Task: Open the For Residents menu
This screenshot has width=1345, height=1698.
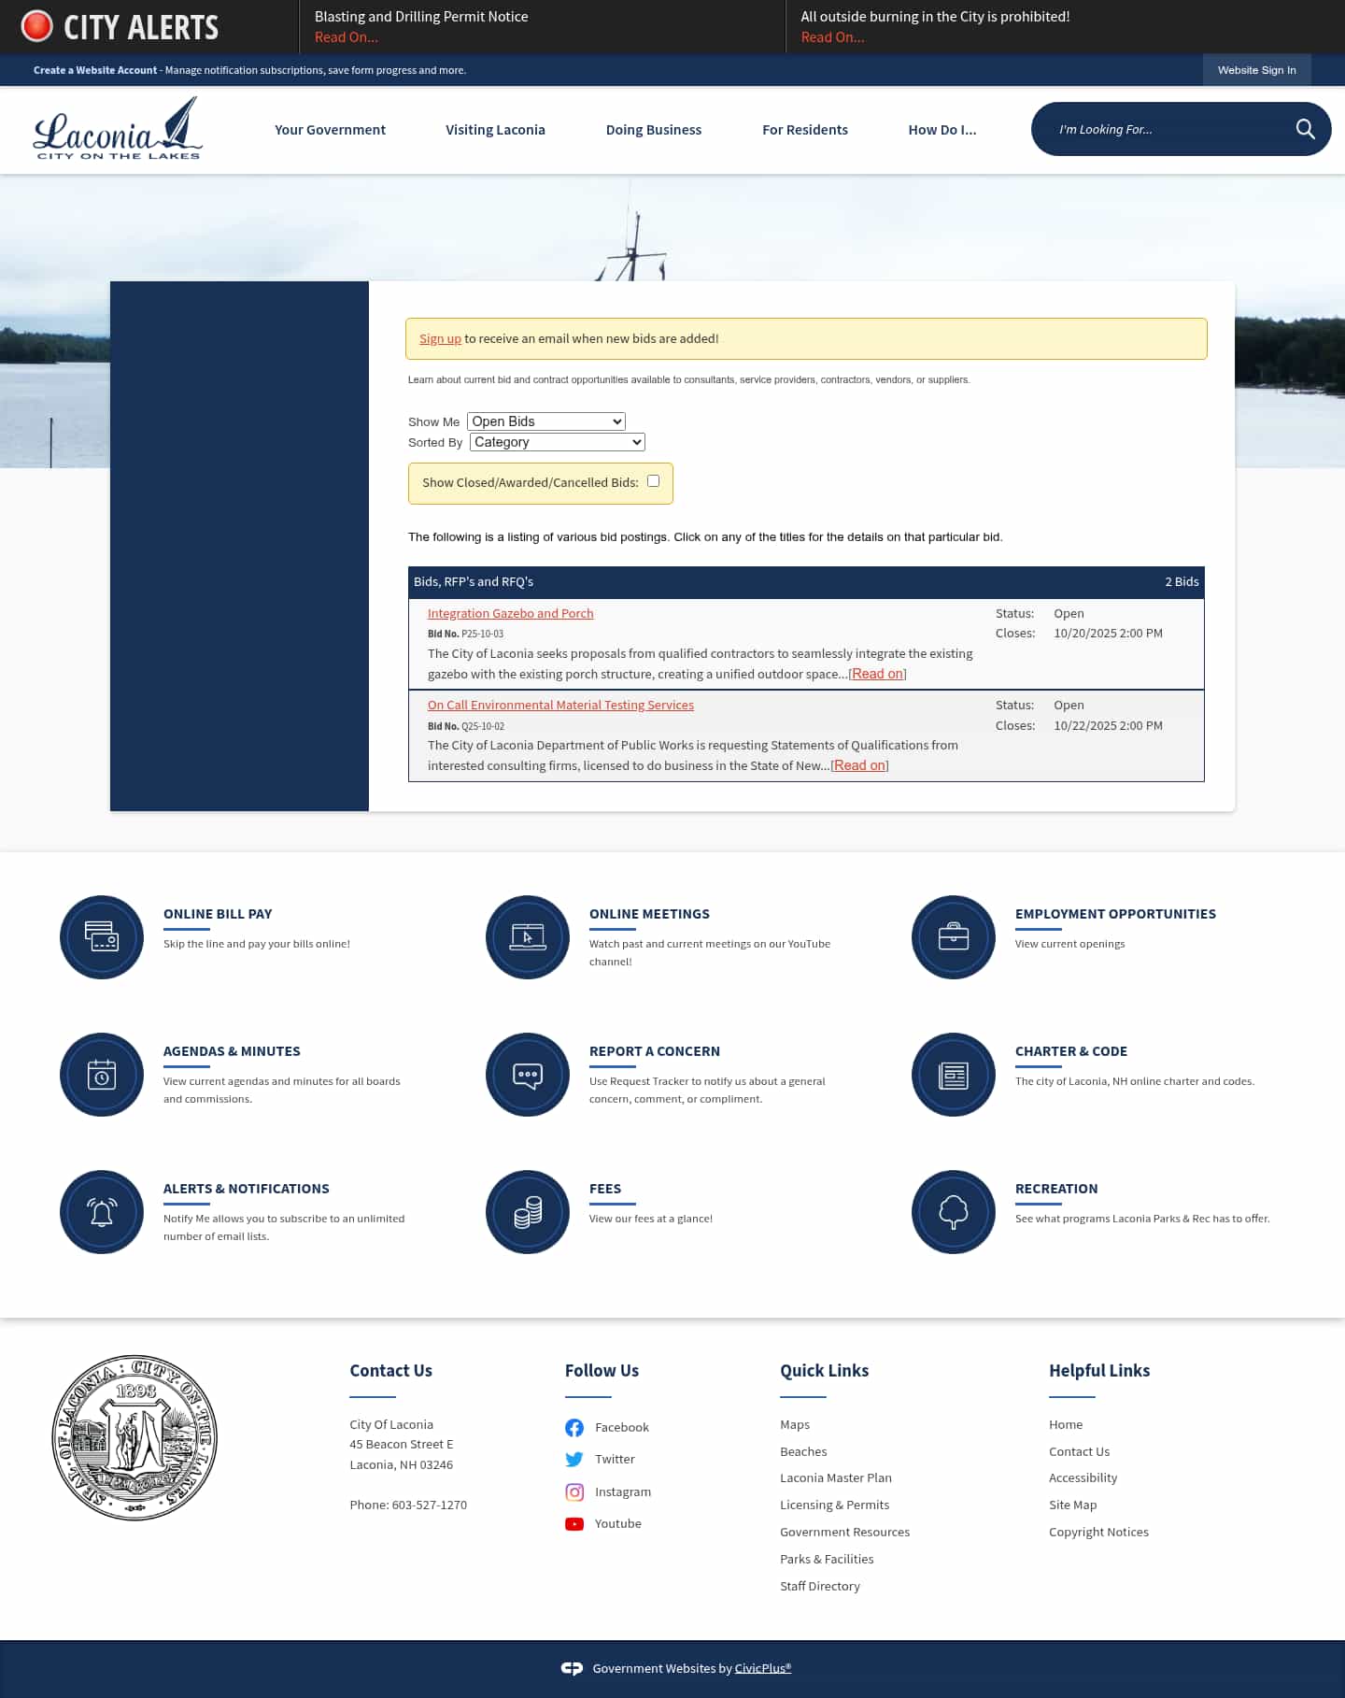Action: 804,130
